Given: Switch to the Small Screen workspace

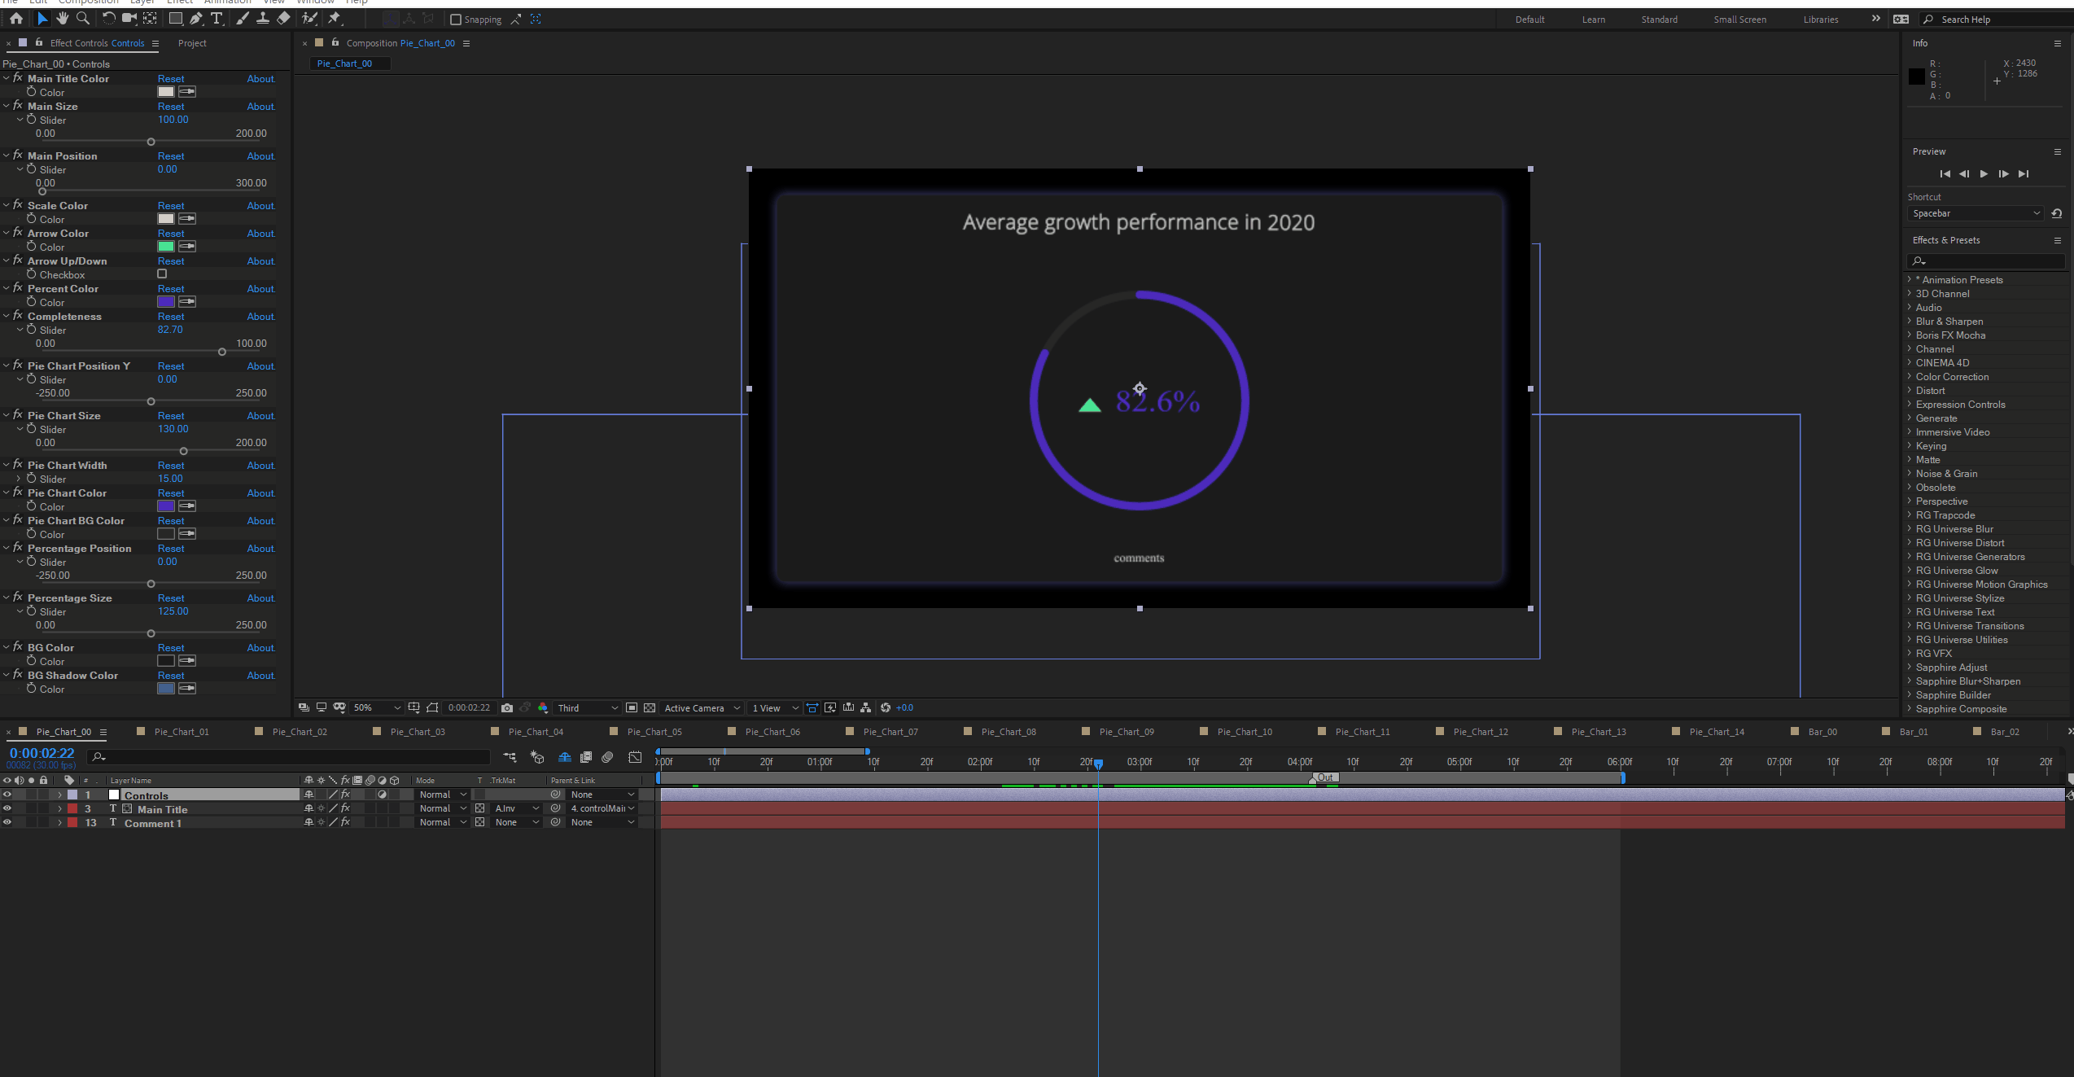Looking at the screenshot, I should click(1739, 20).
